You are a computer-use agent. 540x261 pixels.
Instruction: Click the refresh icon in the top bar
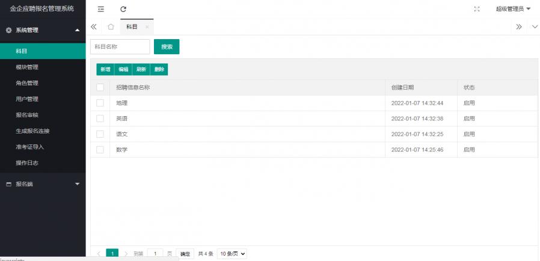[x=123, y=9]
